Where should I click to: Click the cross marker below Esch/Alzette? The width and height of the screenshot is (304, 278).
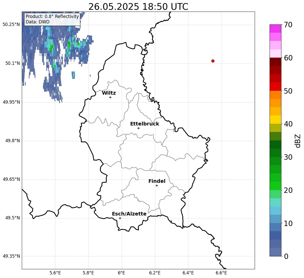coord(120,218)
